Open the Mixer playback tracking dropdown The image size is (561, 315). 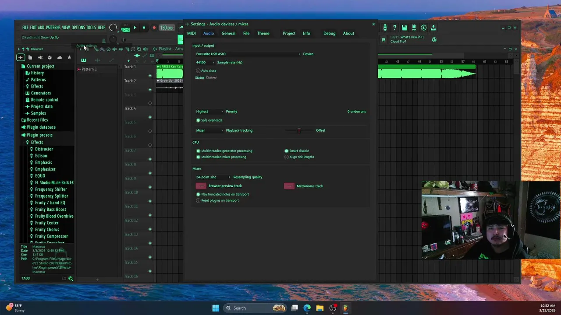(209, 130)
